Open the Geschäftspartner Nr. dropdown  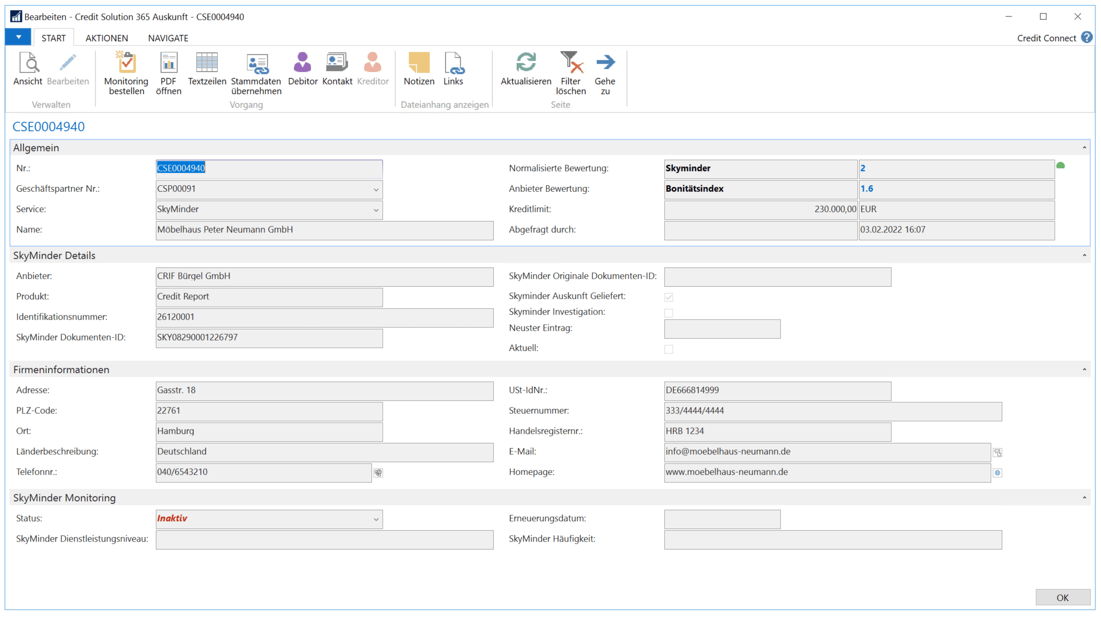point(376,190)
